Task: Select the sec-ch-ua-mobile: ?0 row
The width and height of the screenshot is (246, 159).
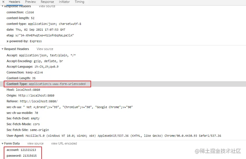Action: 22,113
